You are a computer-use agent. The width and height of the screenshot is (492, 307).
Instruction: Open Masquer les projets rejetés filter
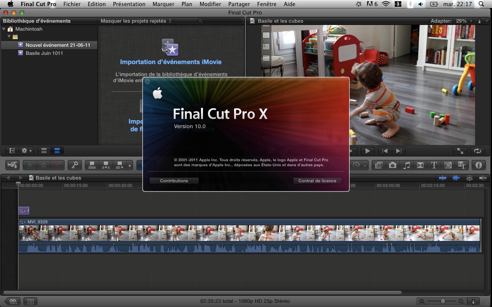[136, 21]
